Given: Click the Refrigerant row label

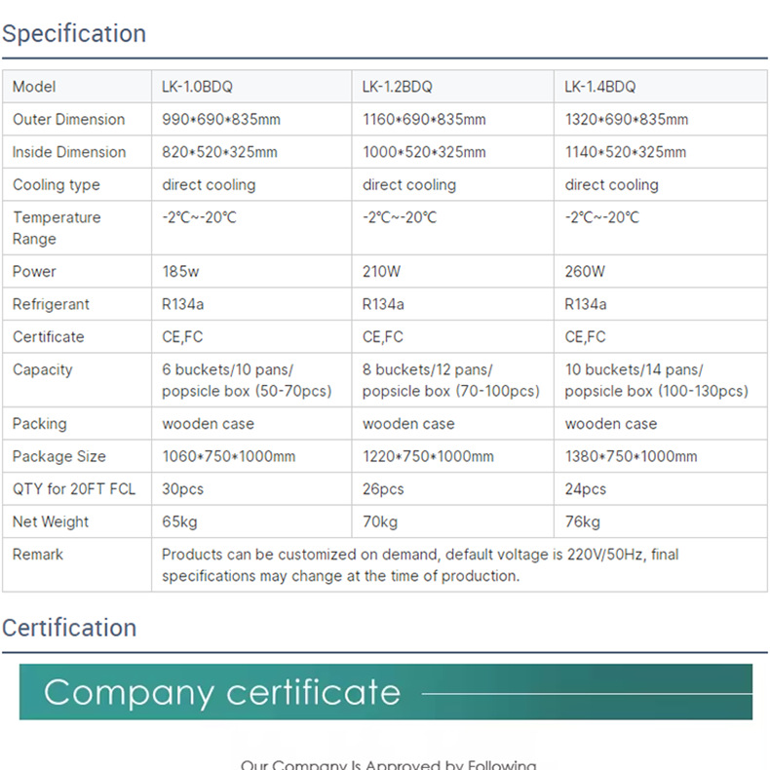Looking at the screenshot, I should click(51, 304).
